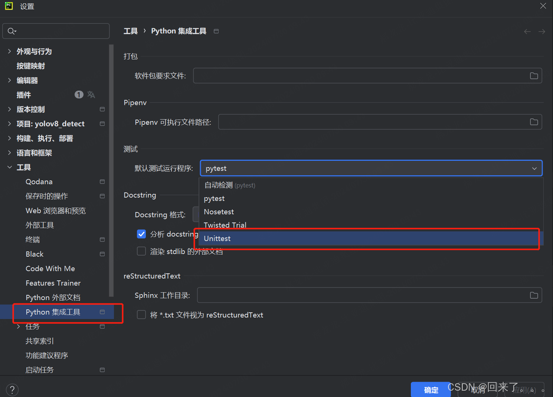Click project-level icon beside 终端
The image size is (553, 397).
[x=102, y=240]
